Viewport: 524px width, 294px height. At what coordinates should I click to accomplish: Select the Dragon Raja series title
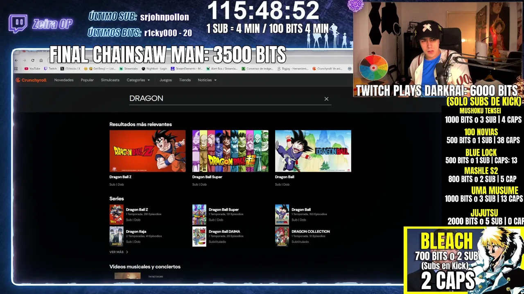[136, 232]
